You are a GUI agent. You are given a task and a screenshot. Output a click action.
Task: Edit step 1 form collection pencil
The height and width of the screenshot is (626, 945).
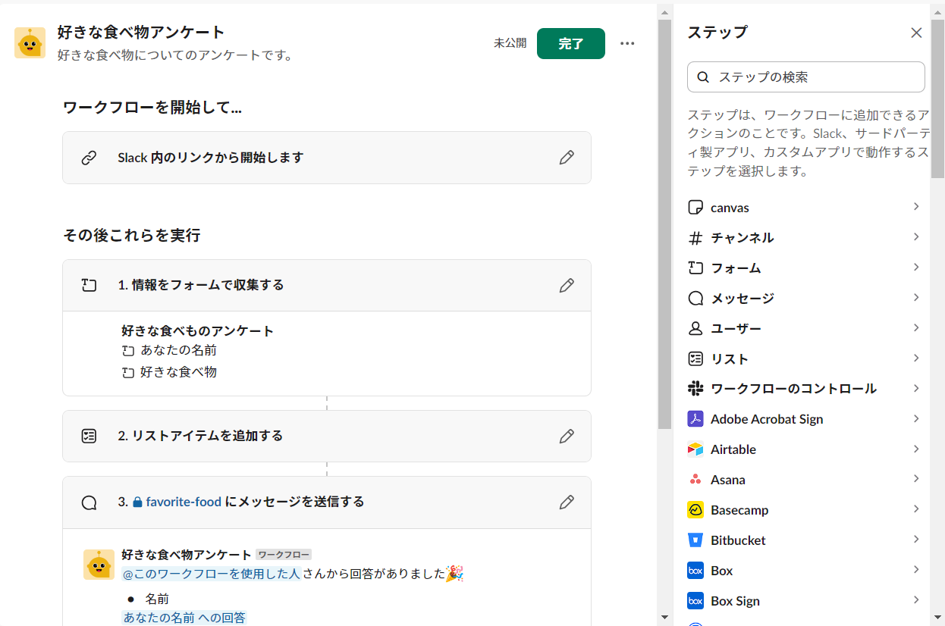point(567,286)
